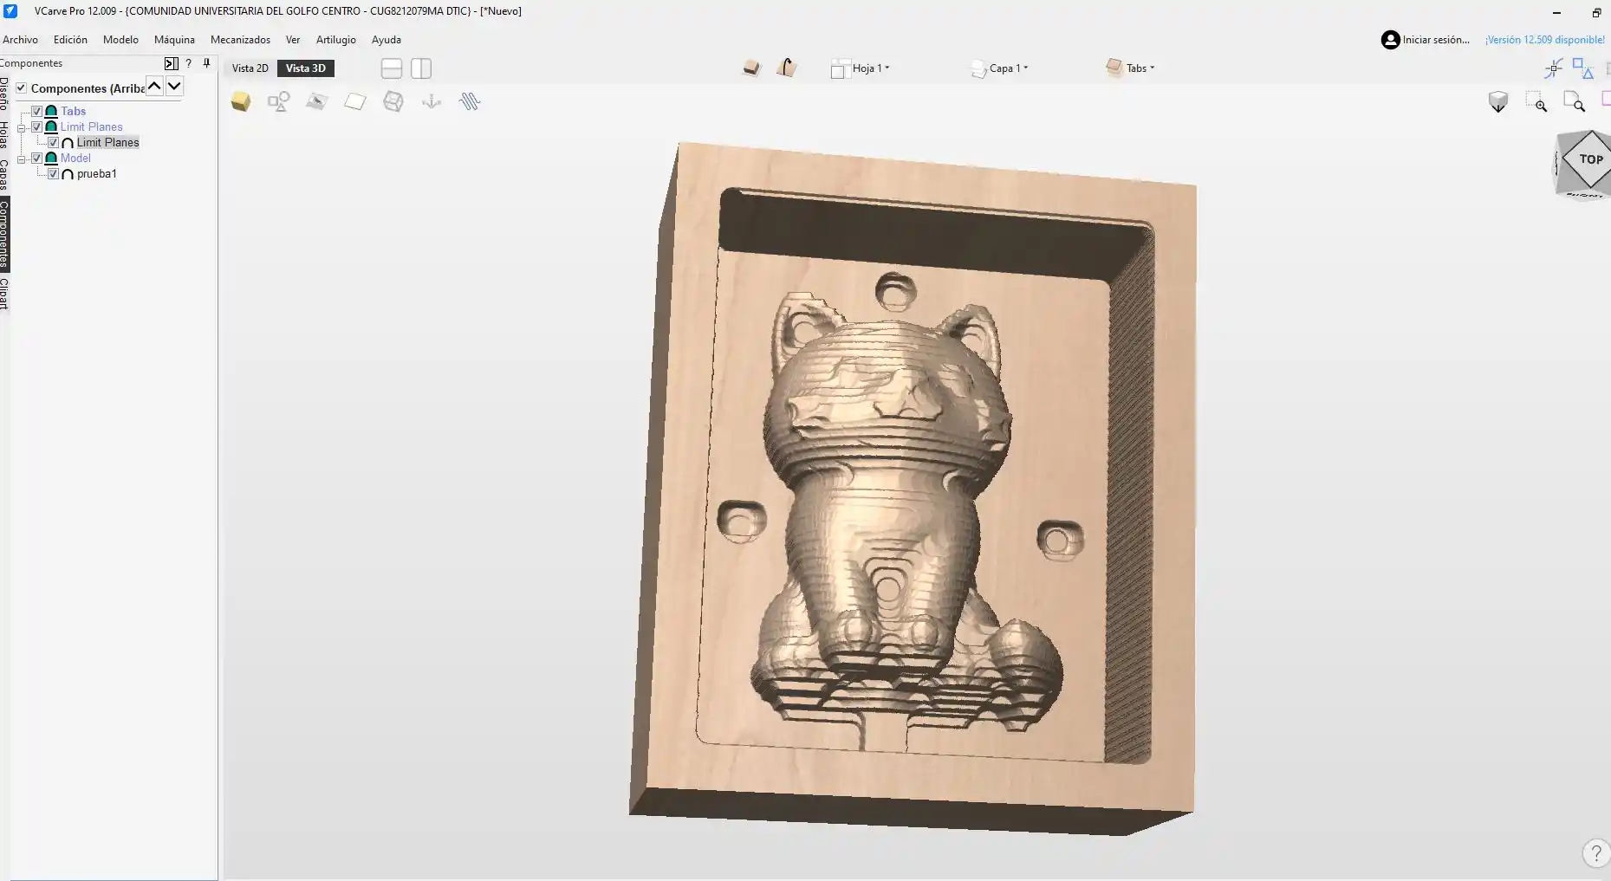Uncheck the Componentes (Arriba) master checkbox
This screenshot has height=881, width=1611.
pos(22,88)
